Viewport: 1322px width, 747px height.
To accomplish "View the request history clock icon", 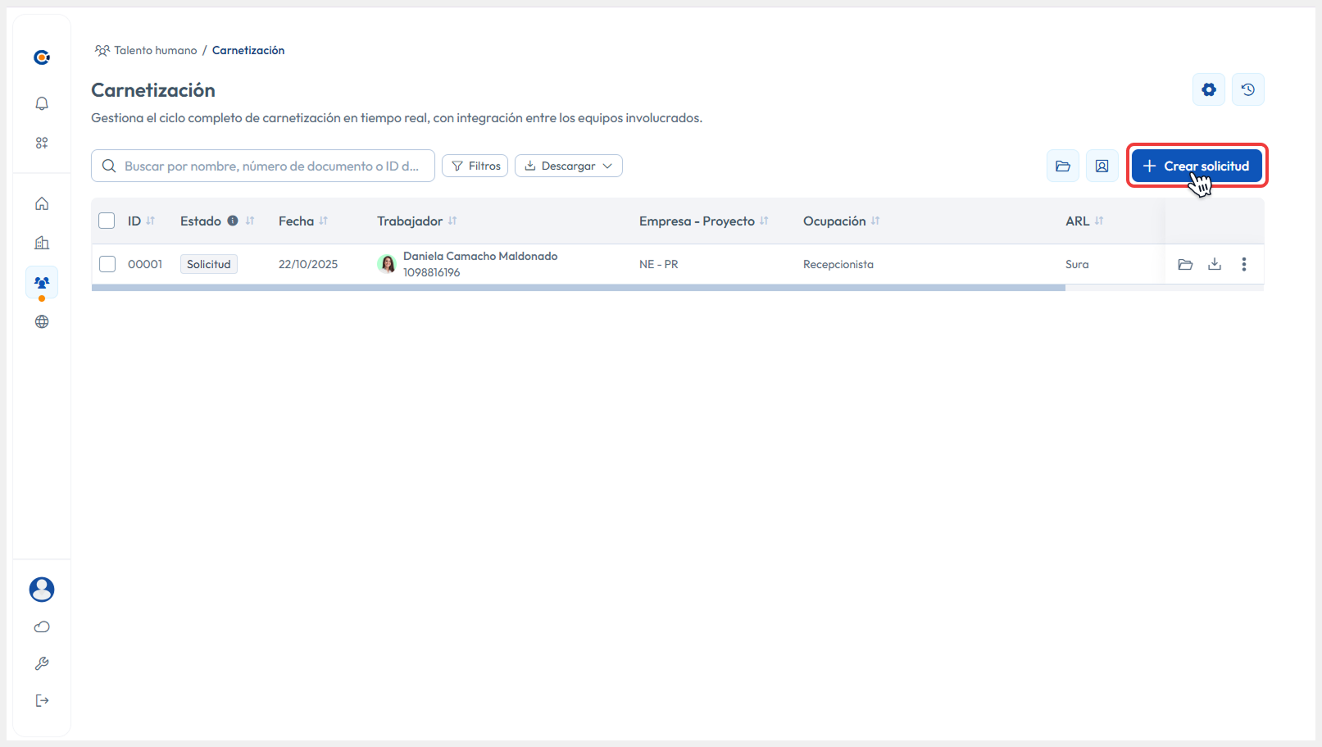I will click(1247, 89).
